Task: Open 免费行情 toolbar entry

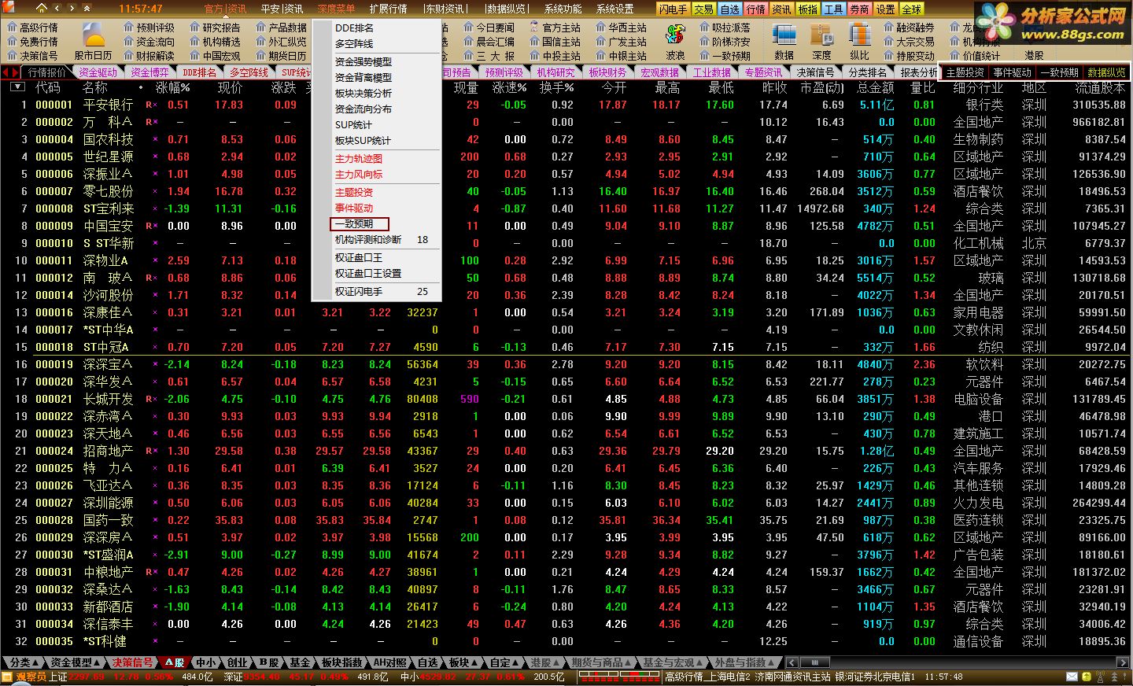Action: (32, 42)
